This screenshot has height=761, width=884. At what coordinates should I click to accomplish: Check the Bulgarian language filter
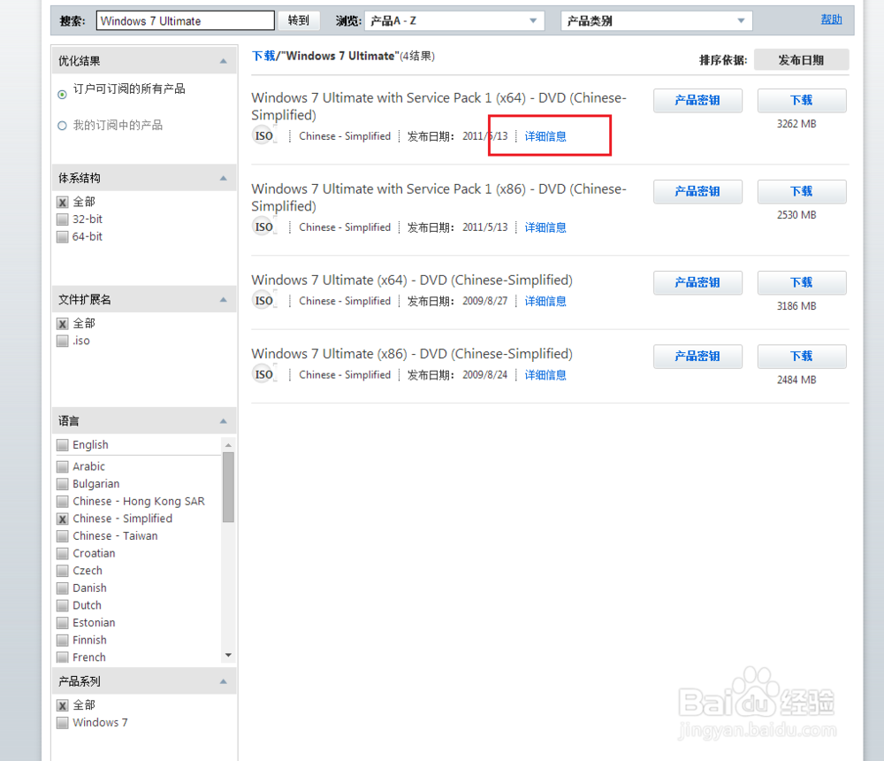point(63,484)
